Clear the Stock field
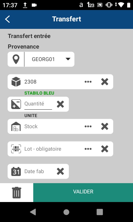 coord(105,126)
